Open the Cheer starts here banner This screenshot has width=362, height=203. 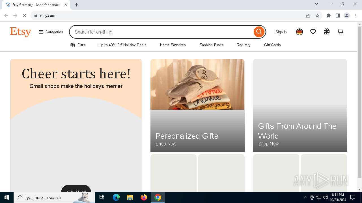tap(76, 125)
